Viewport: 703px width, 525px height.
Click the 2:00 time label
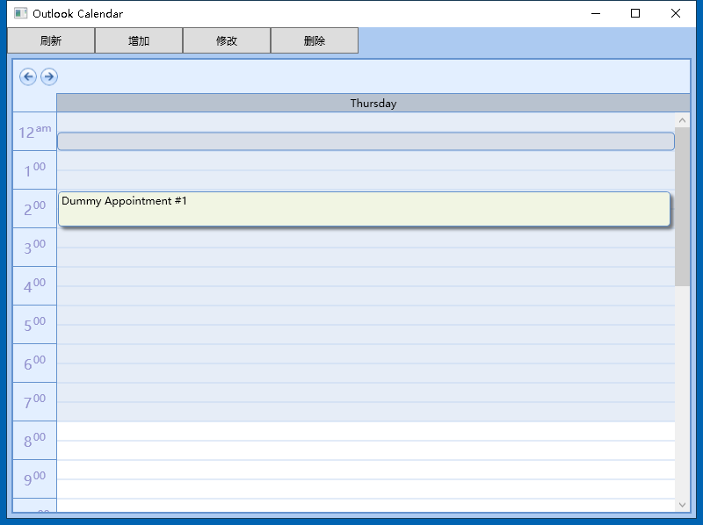tap(35, 209)
